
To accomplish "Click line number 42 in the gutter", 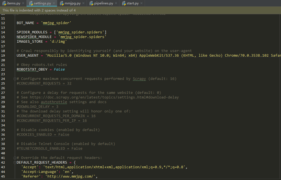I will (3, 163).
